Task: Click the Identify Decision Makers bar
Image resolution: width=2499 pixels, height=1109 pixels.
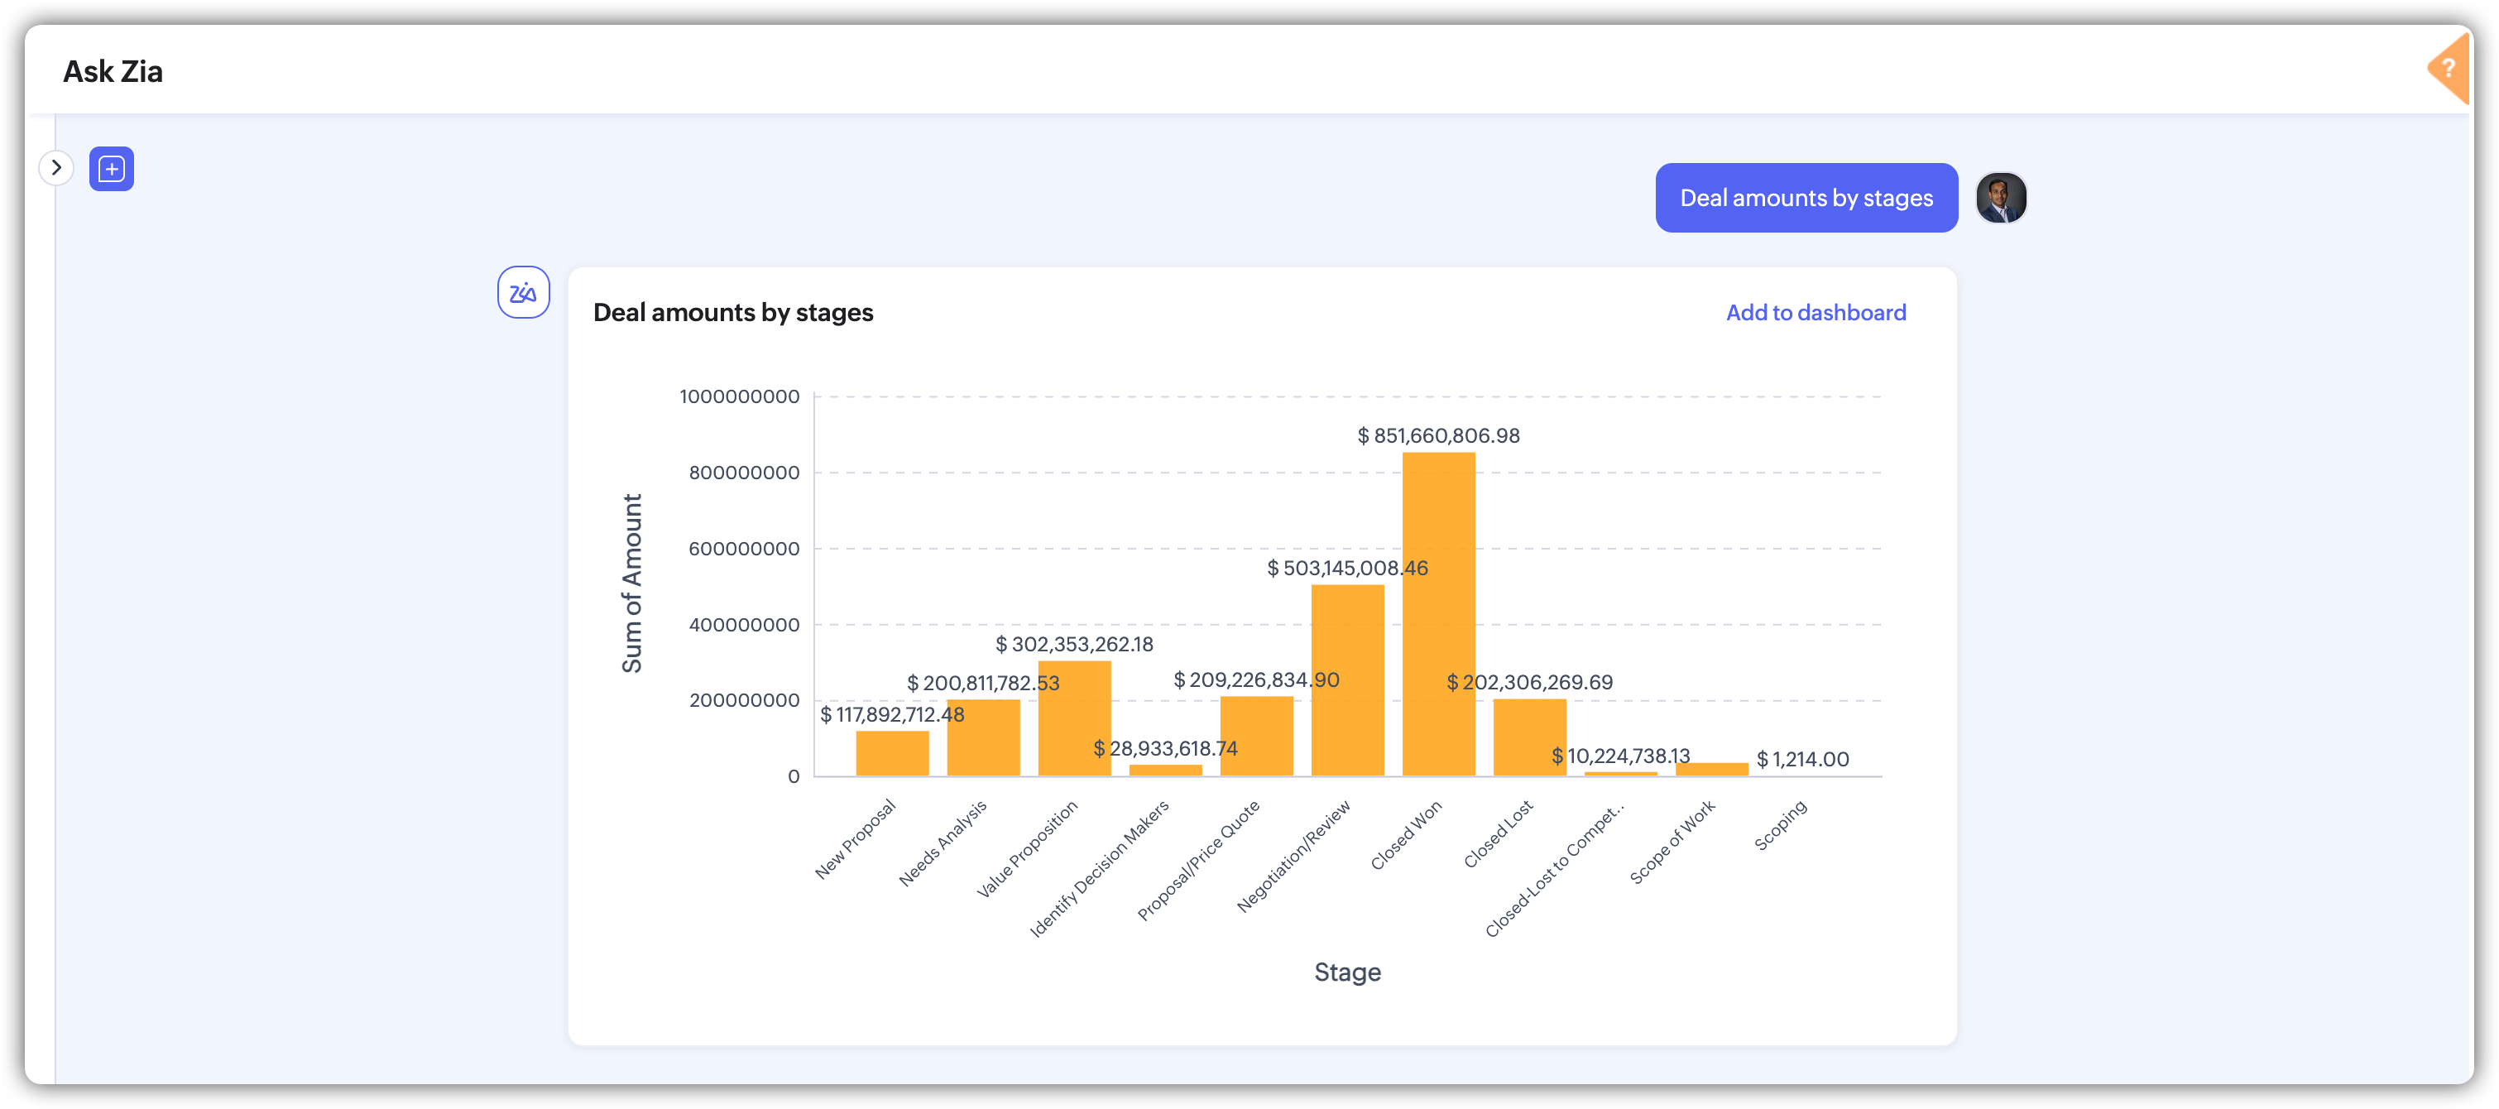Action: pos(1165,770)
